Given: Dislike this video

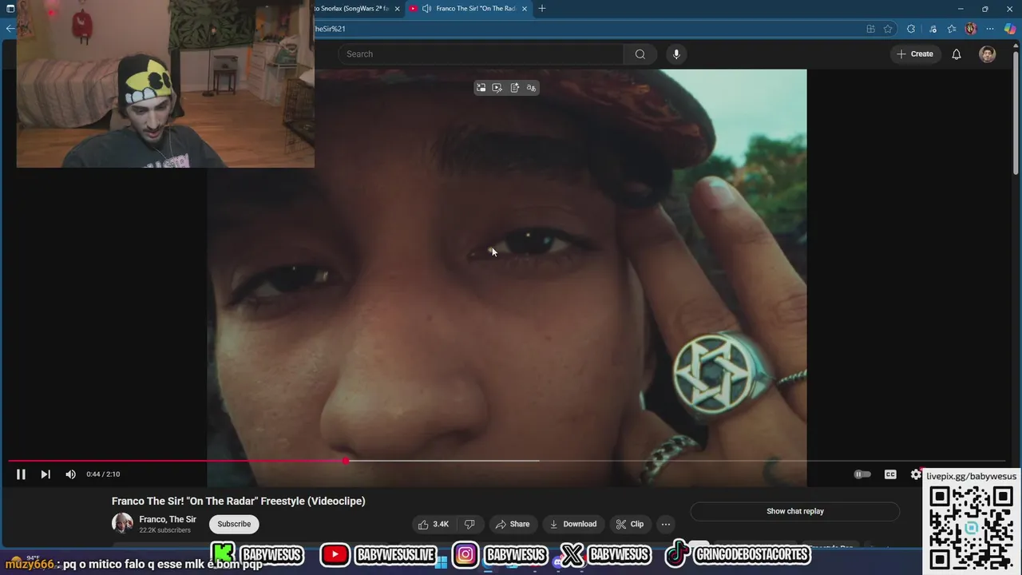Looking at the screenshot, I should [469, 524].
